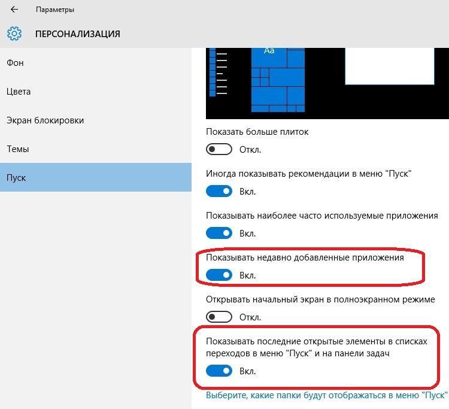Screen dimensions: 449x409
Task: Toggle 'Показать больше плиток' switch
Action: (219, 149)
